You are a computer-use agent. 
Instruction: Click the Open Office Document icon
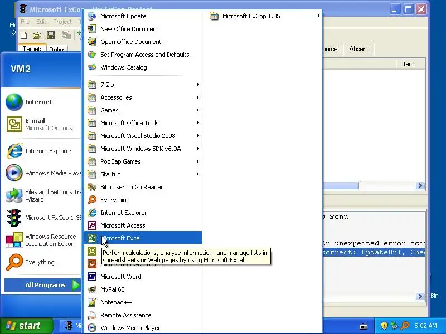point(92,42)
